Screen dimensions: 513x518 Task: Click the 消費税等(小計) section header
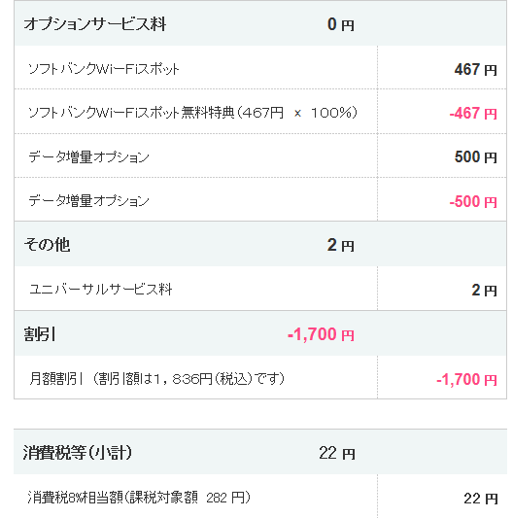tap(78, 452)
